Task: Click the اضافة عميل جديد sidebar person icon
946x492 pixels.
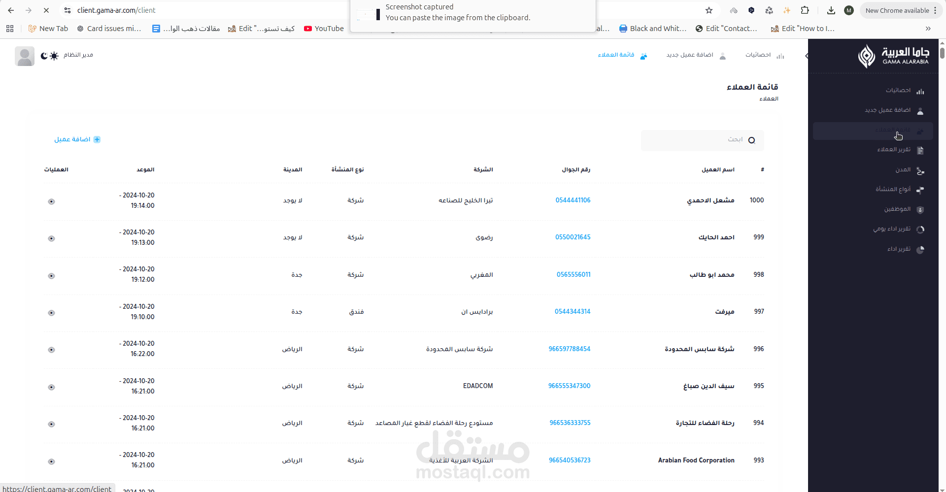Action: point(920,111)
